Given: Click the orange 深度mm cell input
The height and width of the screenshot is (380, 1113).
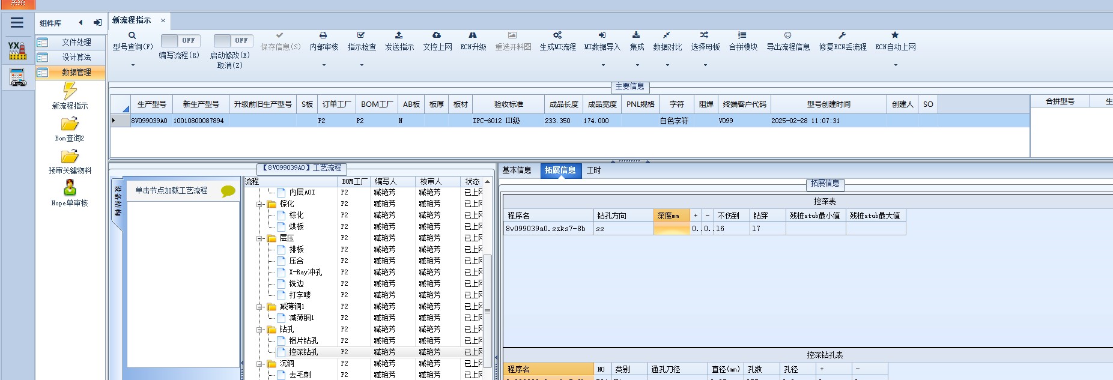Looking at the screenshot, I should [672, 229].
